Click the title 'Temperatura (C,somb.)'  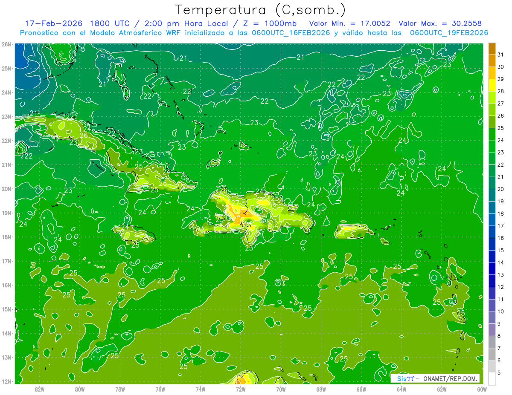pyautogui.click(x=261, y=10)
